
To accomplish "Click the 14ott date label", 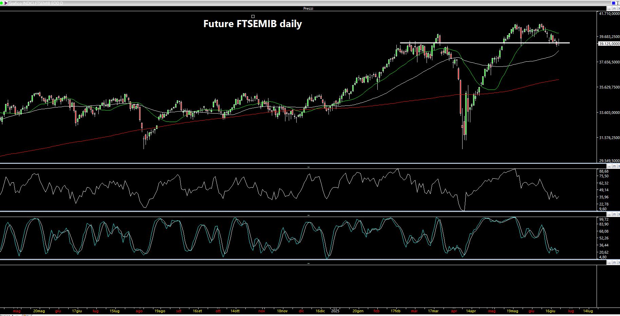I will click(235, 311).
